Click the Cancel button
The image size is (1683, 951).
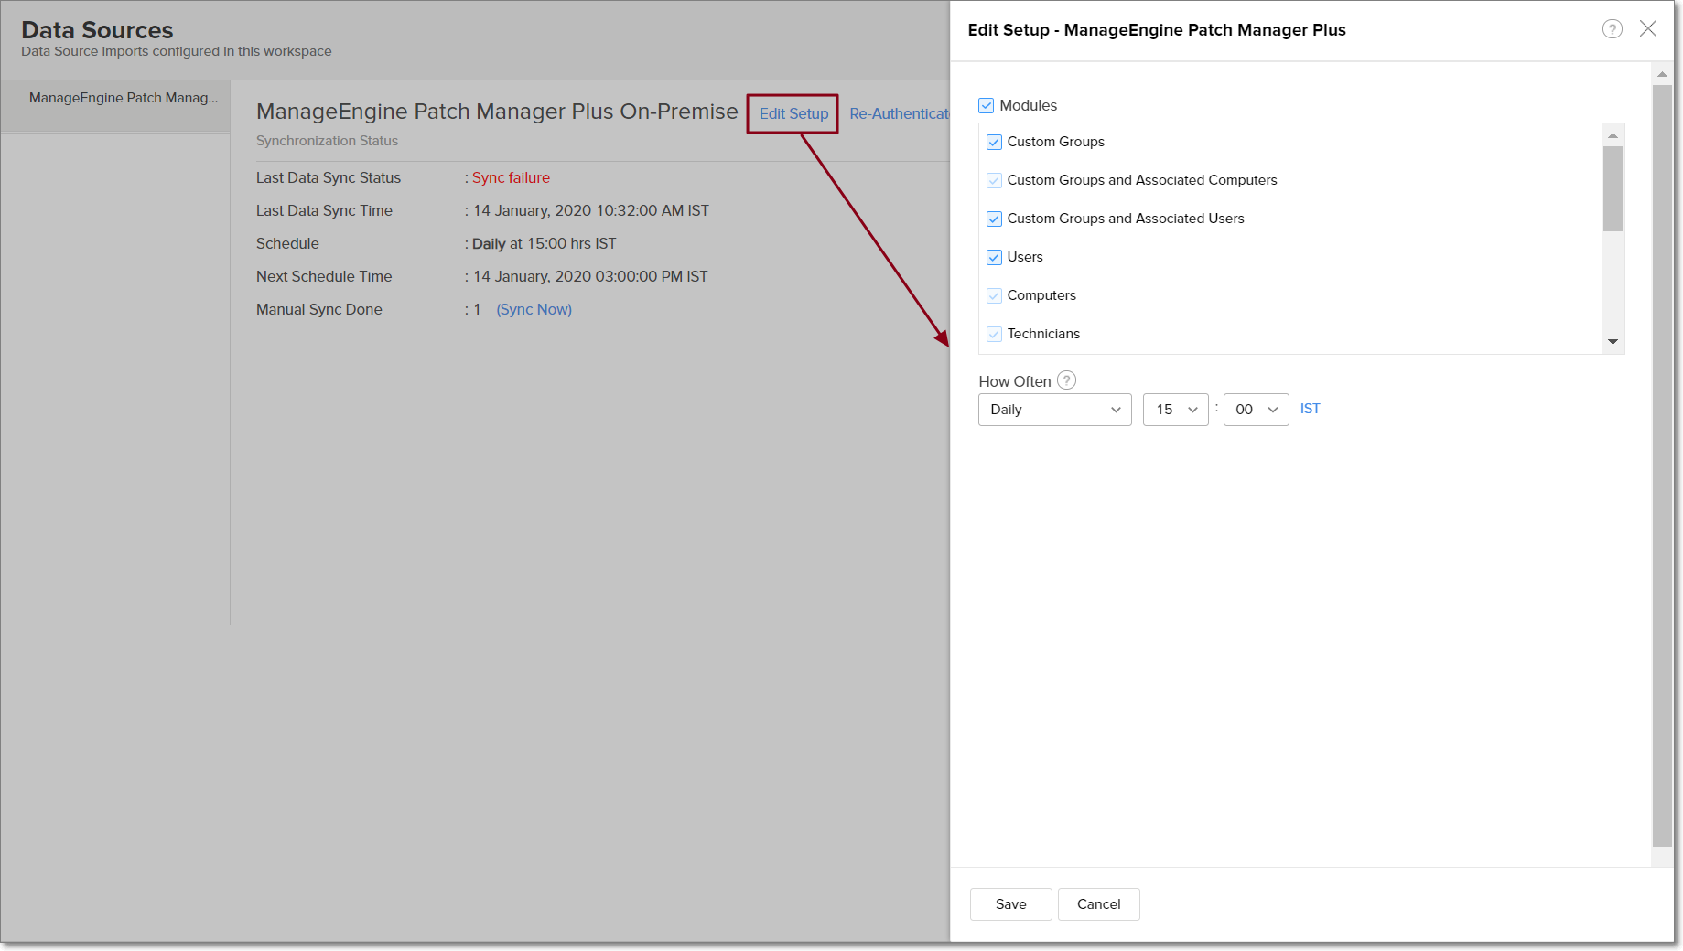click(1098, 904)
